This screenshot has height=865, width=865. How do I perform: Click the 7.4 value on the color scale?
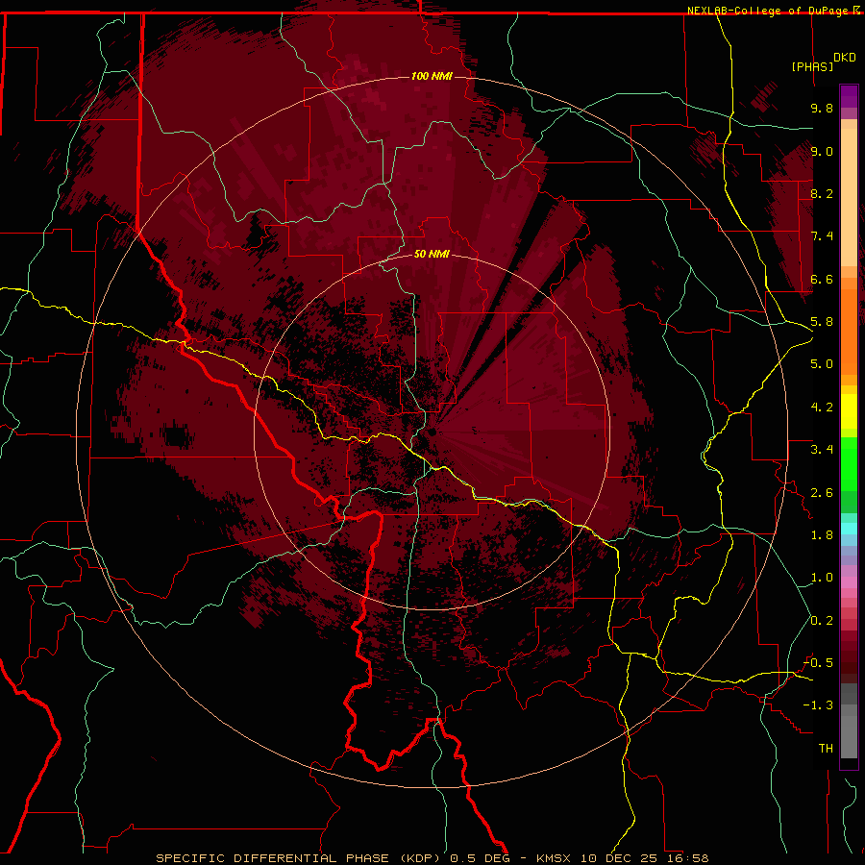pos(822,236)
